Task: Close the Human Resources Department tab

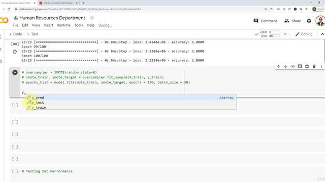Action: click(35, 3)
